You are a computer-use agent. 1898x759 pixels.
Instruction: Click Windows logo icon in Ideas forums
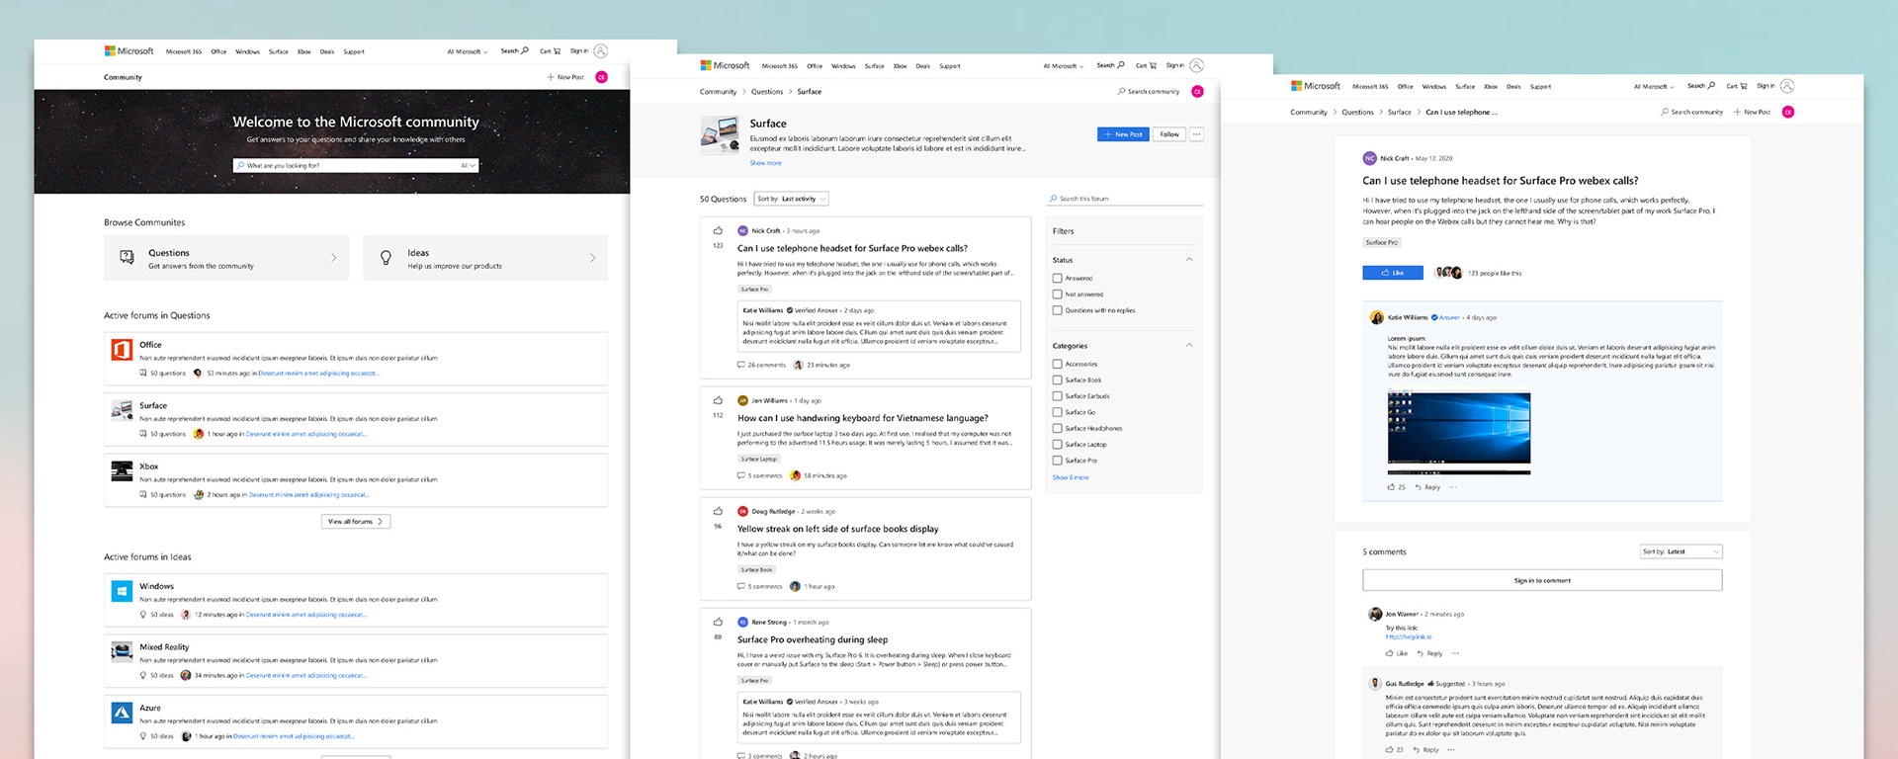pyautogui.click(x=123, y=591)
